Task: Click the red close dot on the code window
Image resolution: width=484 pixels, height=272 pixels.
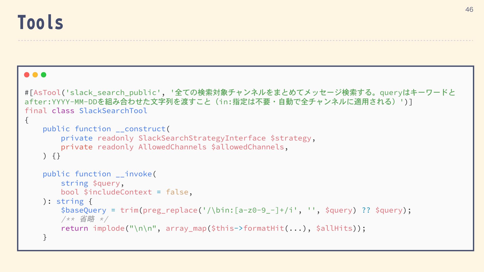Action: click(27, 75)
